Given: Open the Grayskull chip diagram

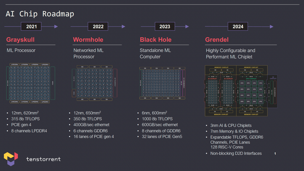Looking at the screenshot, I should (x=31, y=83).
